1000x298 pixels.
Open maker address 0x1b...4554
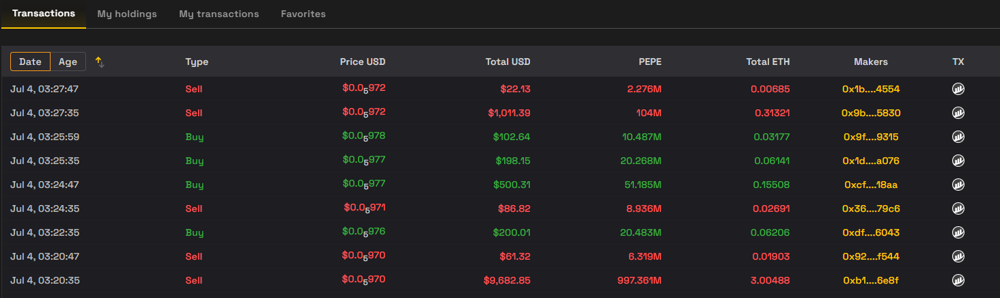871,89
